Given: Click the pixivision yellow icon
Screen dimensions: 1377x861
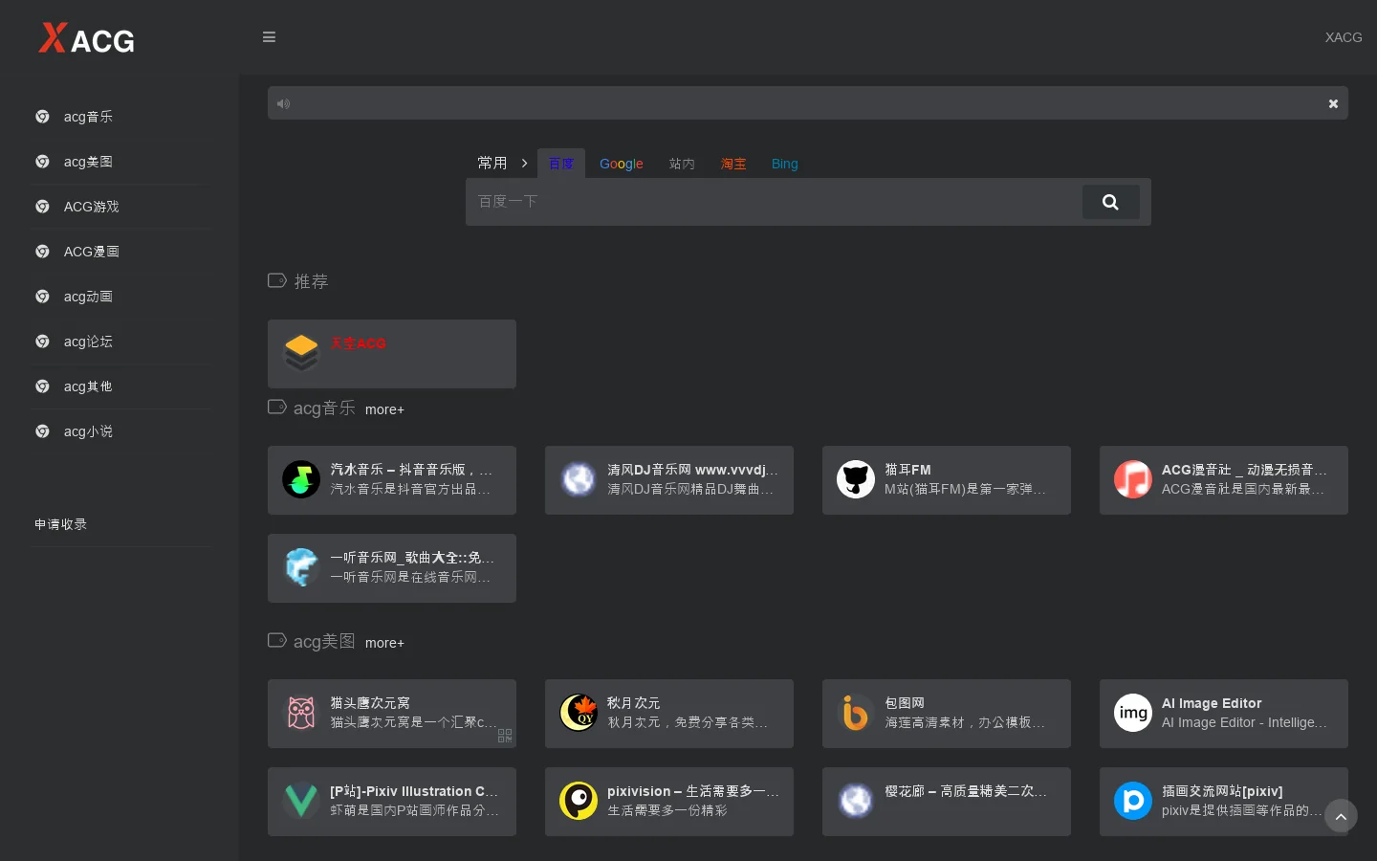Looking at the screenshot, I should click(579, 801).
